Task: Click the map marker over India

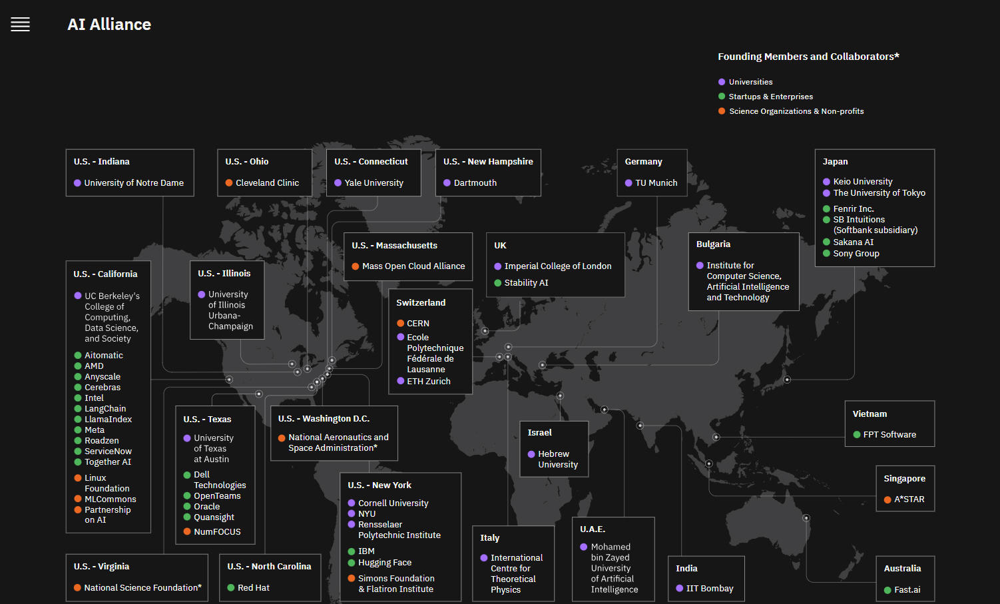Action: [640, 426]
